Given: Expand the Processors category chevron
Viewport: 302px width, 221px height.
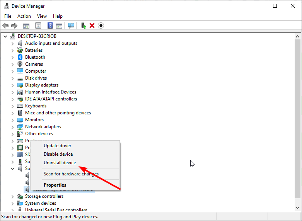Looking at the screenshot, I should (x=12, y=148).
